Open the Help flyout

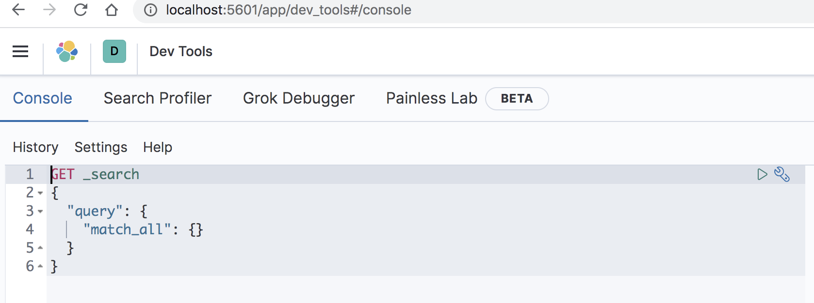(157, 147)
